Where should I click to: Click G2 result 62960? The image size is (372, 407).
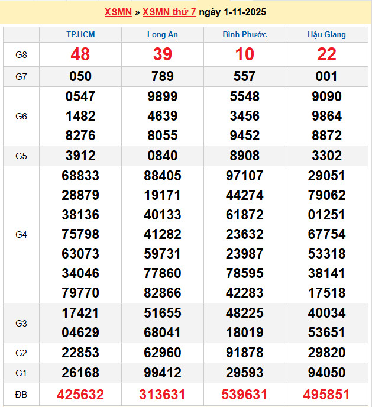pyautogui.click(x=163, y=353)
